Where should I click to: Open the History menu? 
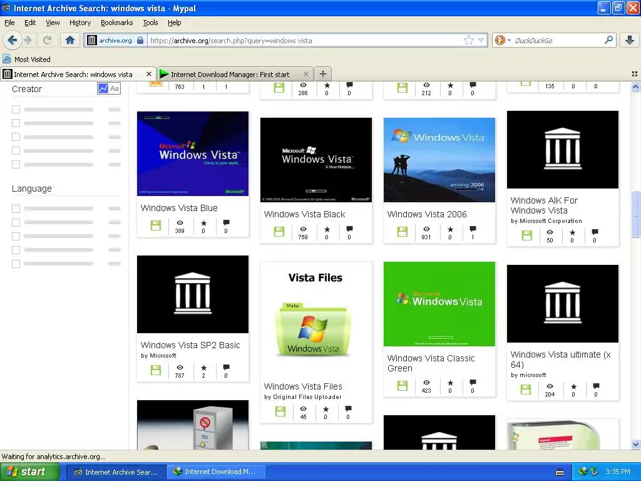pyautogui.click(x=79, y=23)
